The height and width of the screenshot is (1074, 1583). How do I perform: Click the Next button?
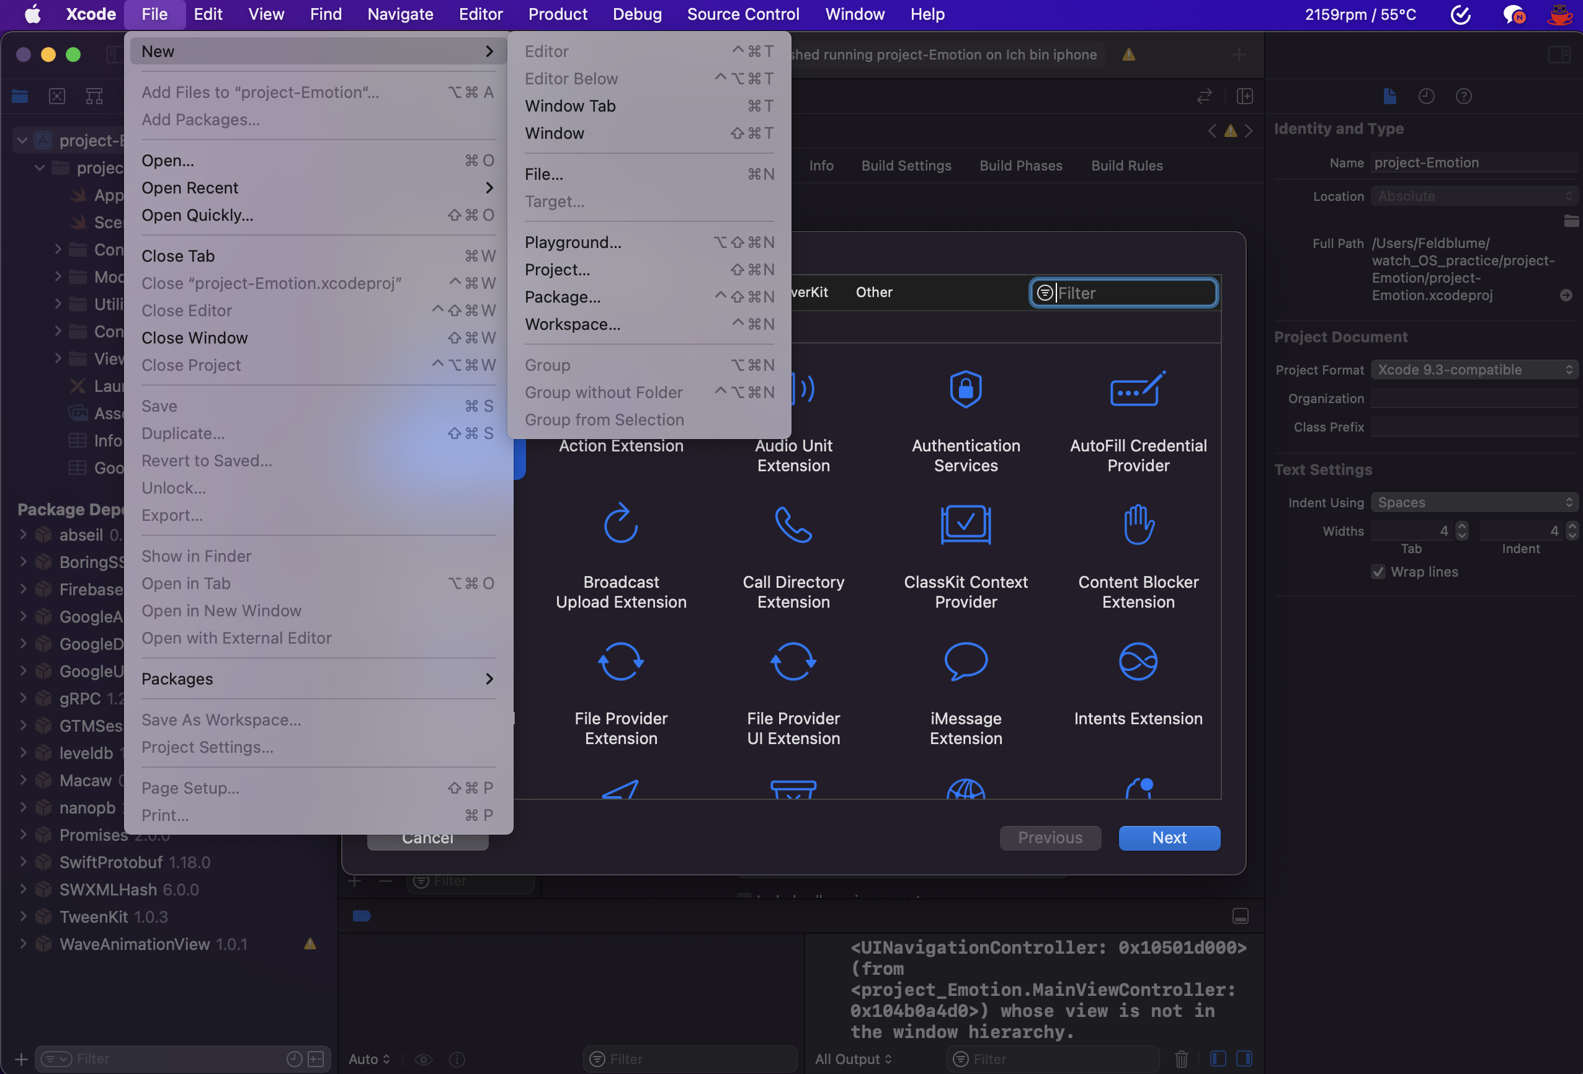pos(1169,838)
